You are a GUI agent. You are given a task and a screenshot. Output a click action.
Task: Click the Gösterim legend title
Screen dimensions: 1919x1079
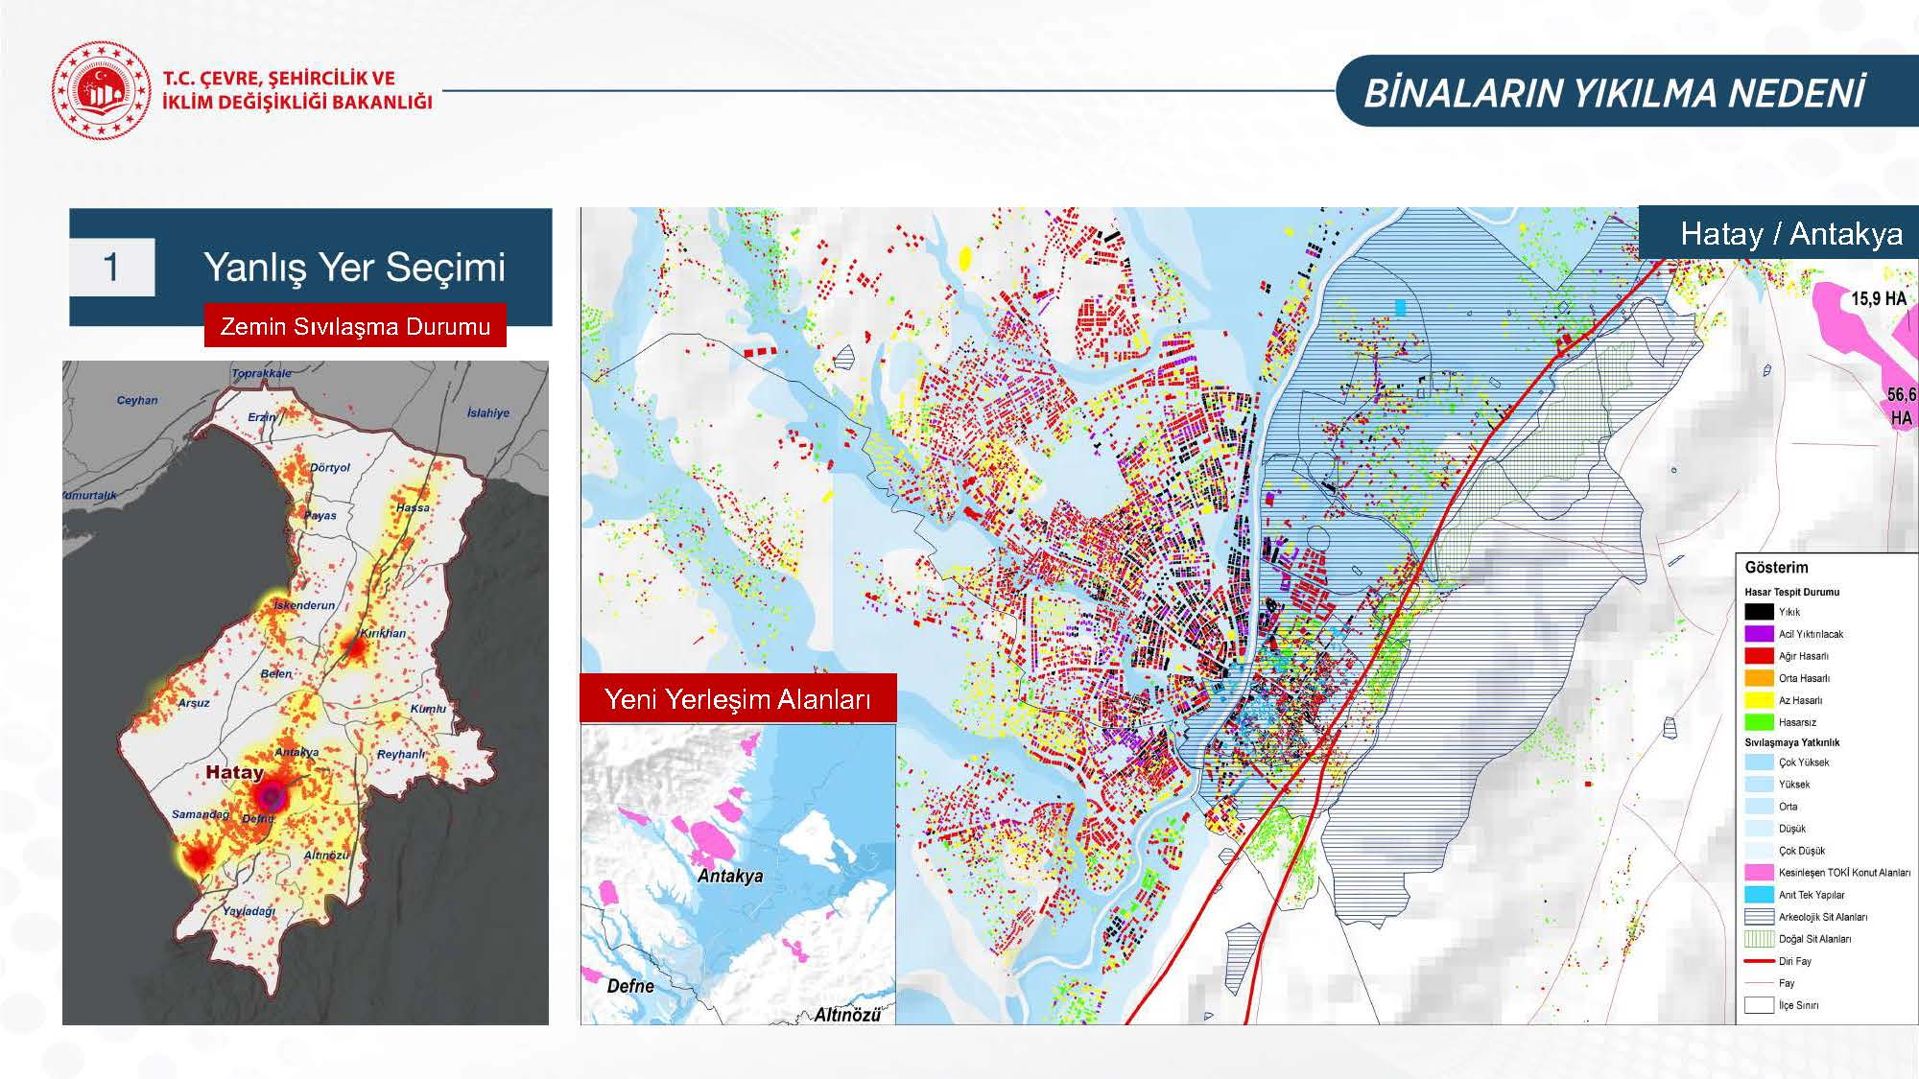pyautogui.click(x=1776, y=568)
